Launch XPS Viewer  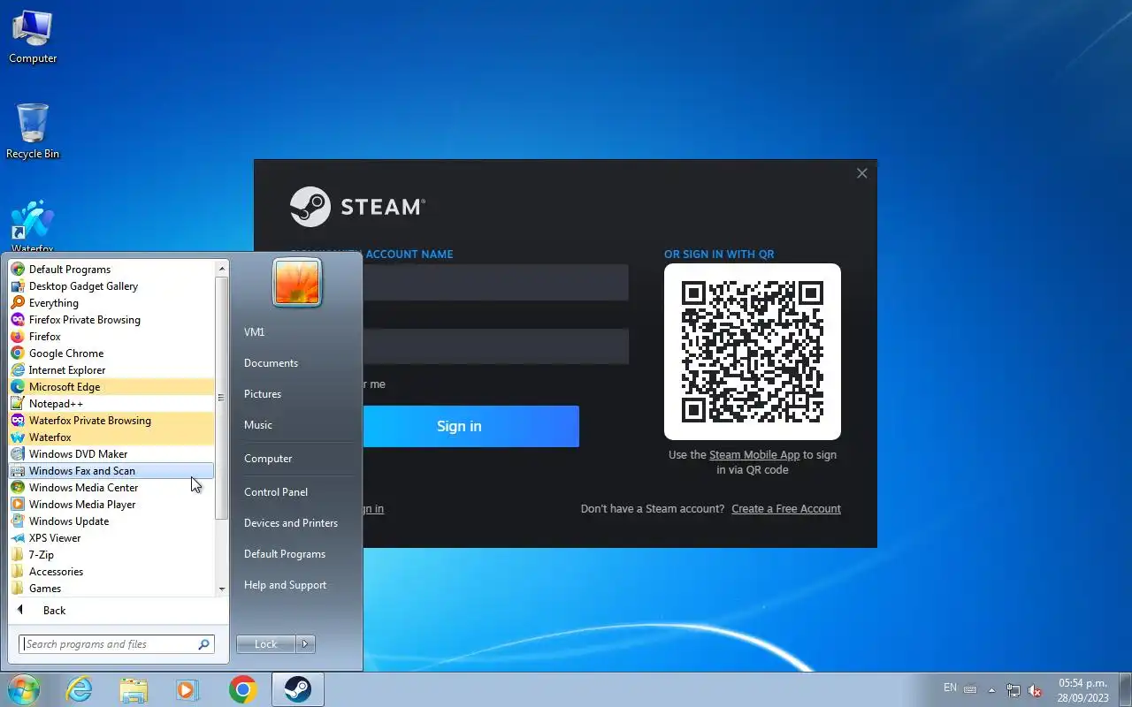click(111, 538)
